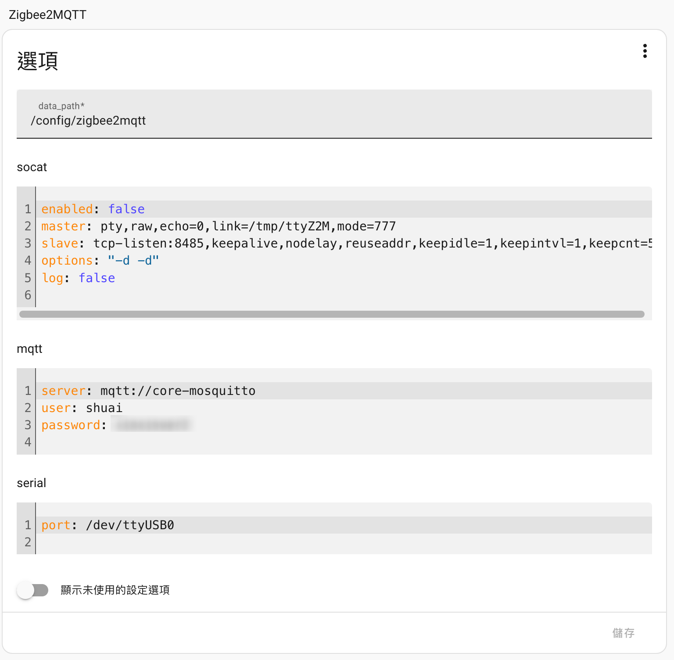Click empty line 6 in socat editor
This screenshot has height=660, width=674.
[x=344, y=295]
